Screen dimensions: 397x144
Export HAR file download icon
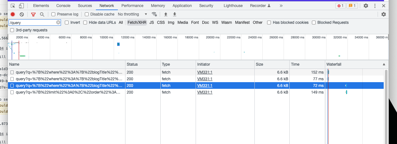[x=175, y=14]
